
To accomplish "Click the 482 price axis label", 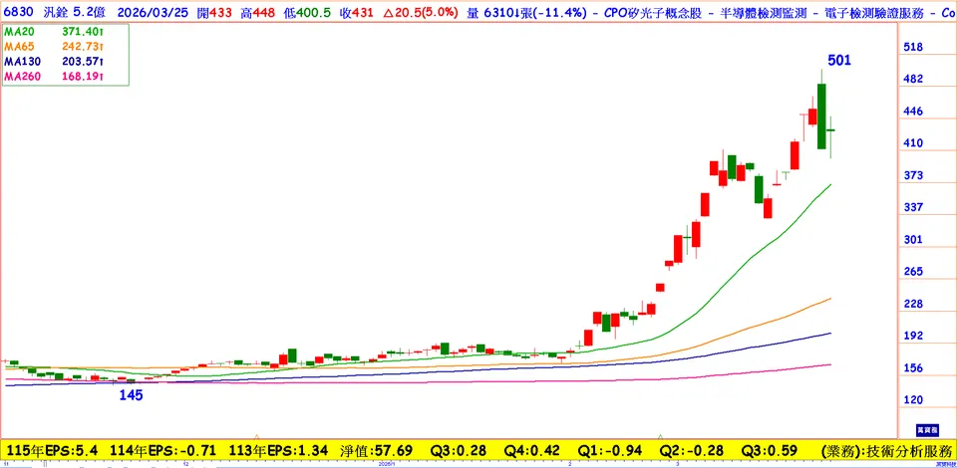I will pos(914,80).
